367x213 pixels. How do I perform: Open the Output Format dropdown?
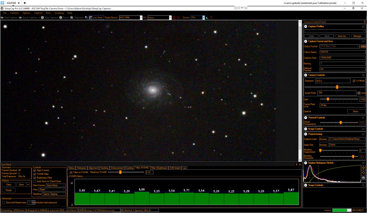click(x=339, y=46)
